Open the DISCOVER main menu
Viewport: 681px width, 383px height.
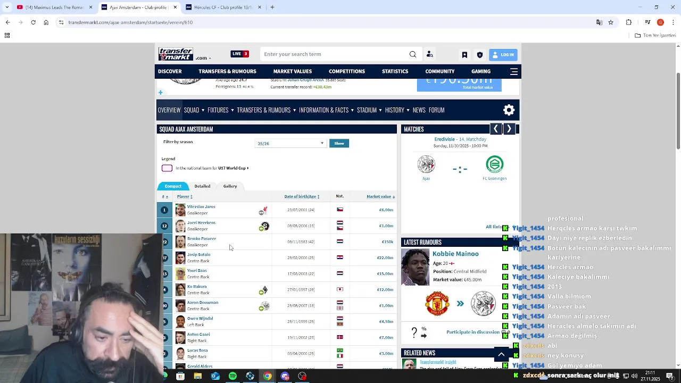point(170,71)
